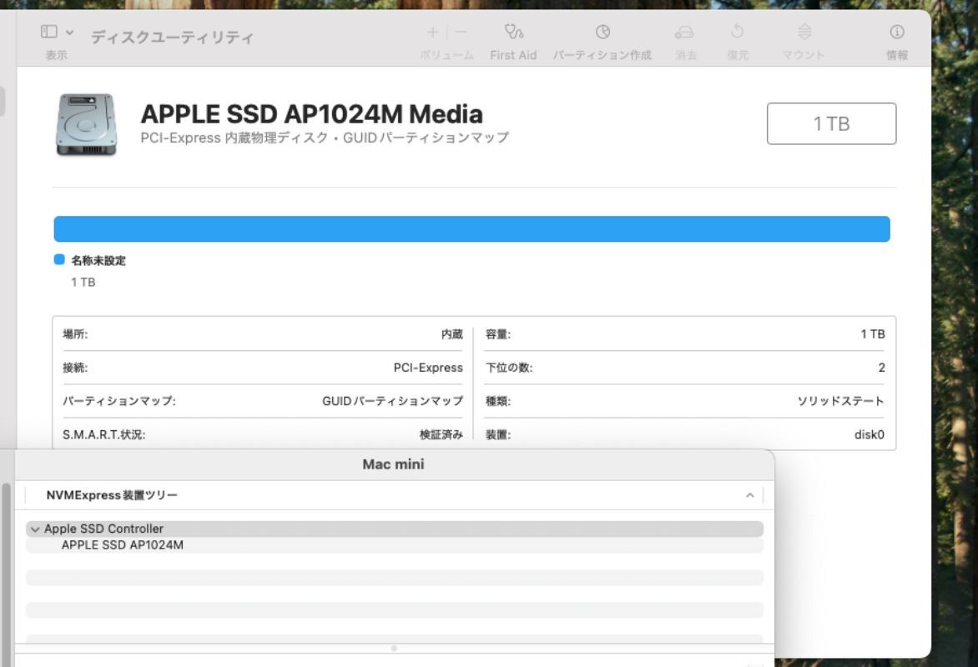978x667 pixels.
Task: Click the Restore (復元) toolbar icon
Action: click(x=737, y=31)
